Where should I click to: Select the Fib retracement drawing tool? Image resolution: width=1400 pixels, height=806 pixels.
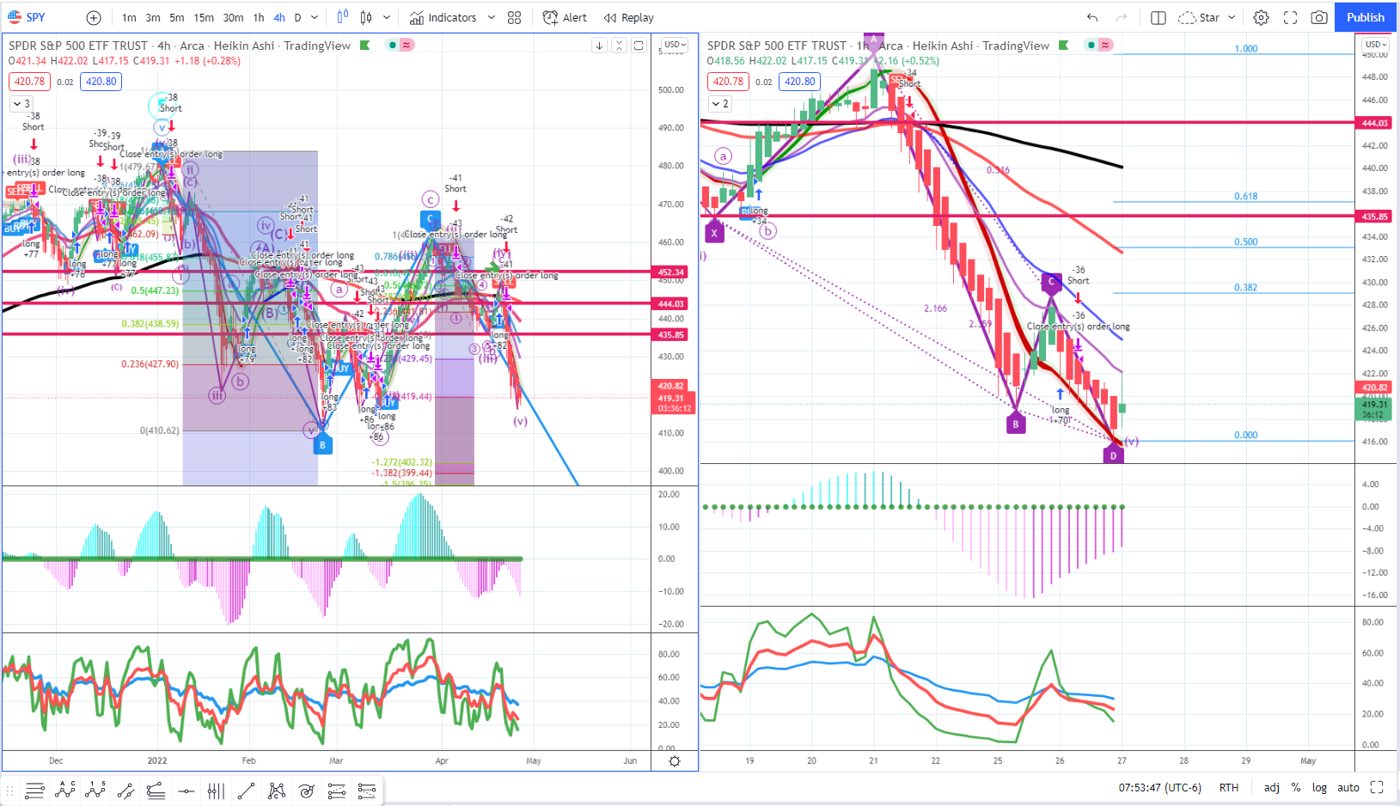(x=34, y=791)
